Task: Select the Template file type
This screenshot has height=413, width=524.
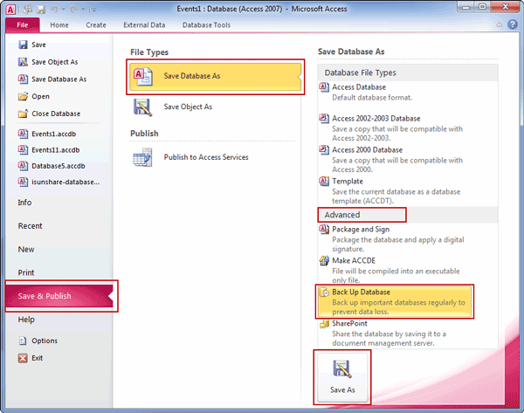Action: (348, 182)
